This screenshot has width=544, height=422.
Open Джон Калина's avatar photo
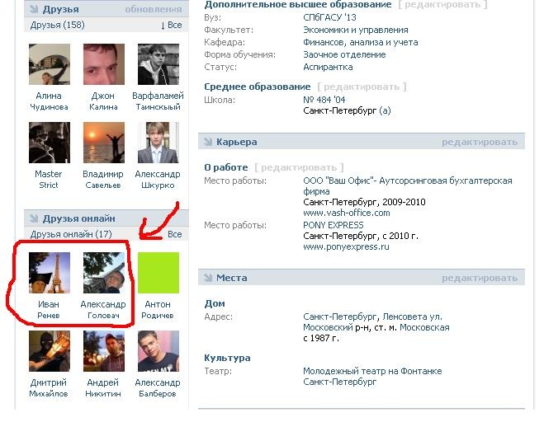tap(104, 64)
